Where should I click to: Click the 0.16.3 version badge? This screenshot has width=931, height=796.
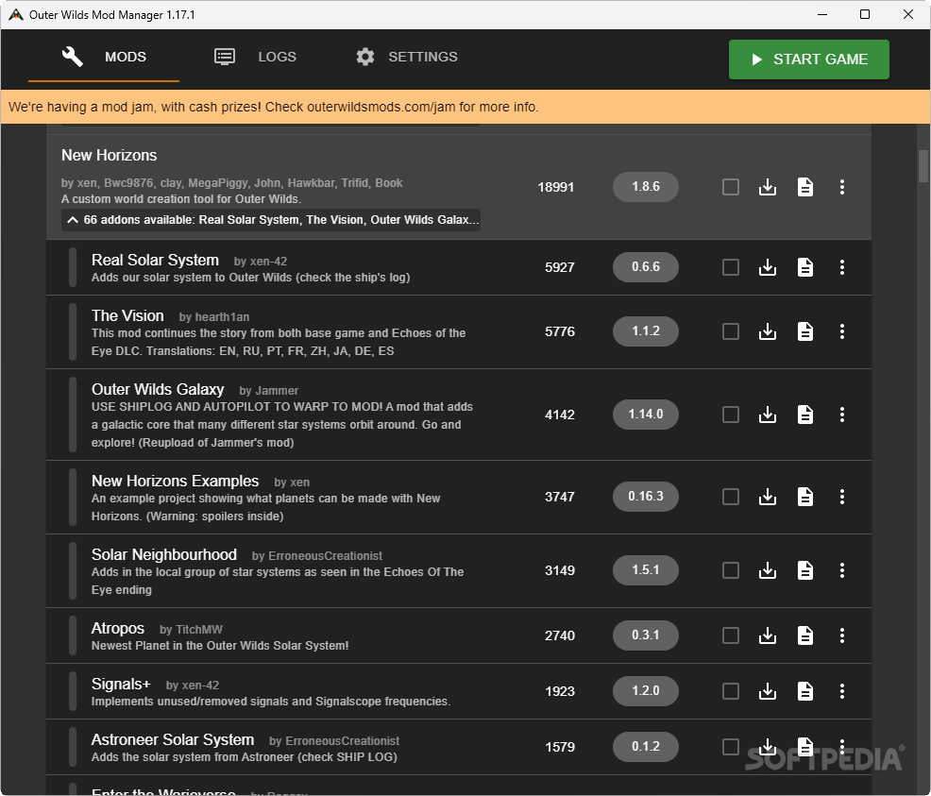(646, 496)
